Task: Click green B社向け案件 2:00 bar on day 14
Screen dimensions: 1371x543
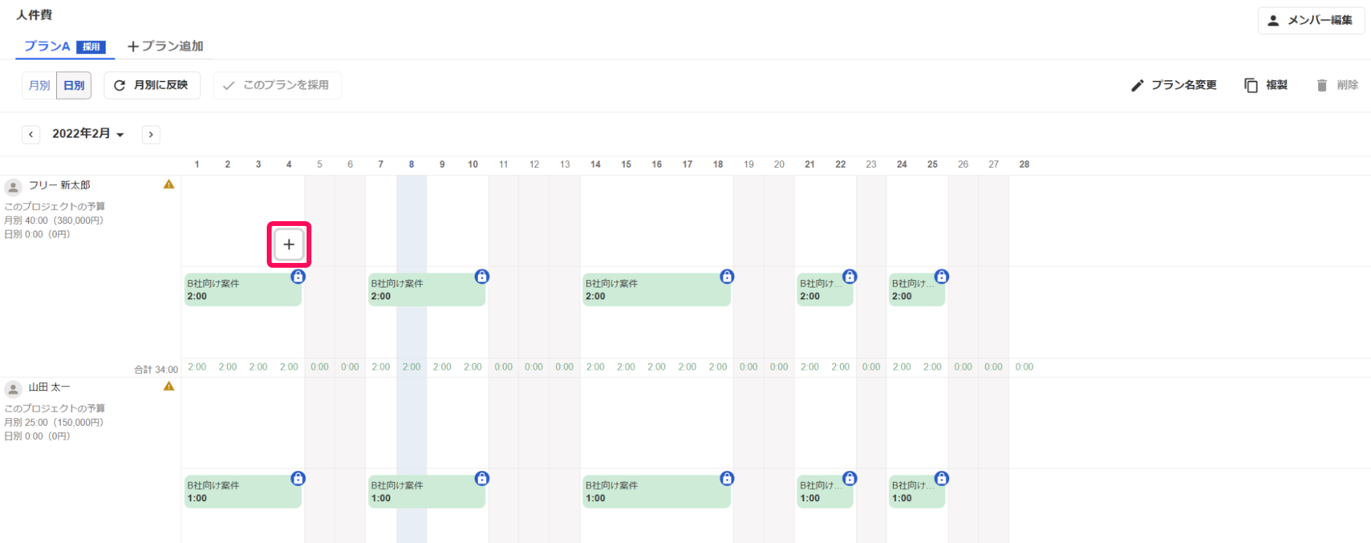Action: pyautogui.click(x=656, y=290)
